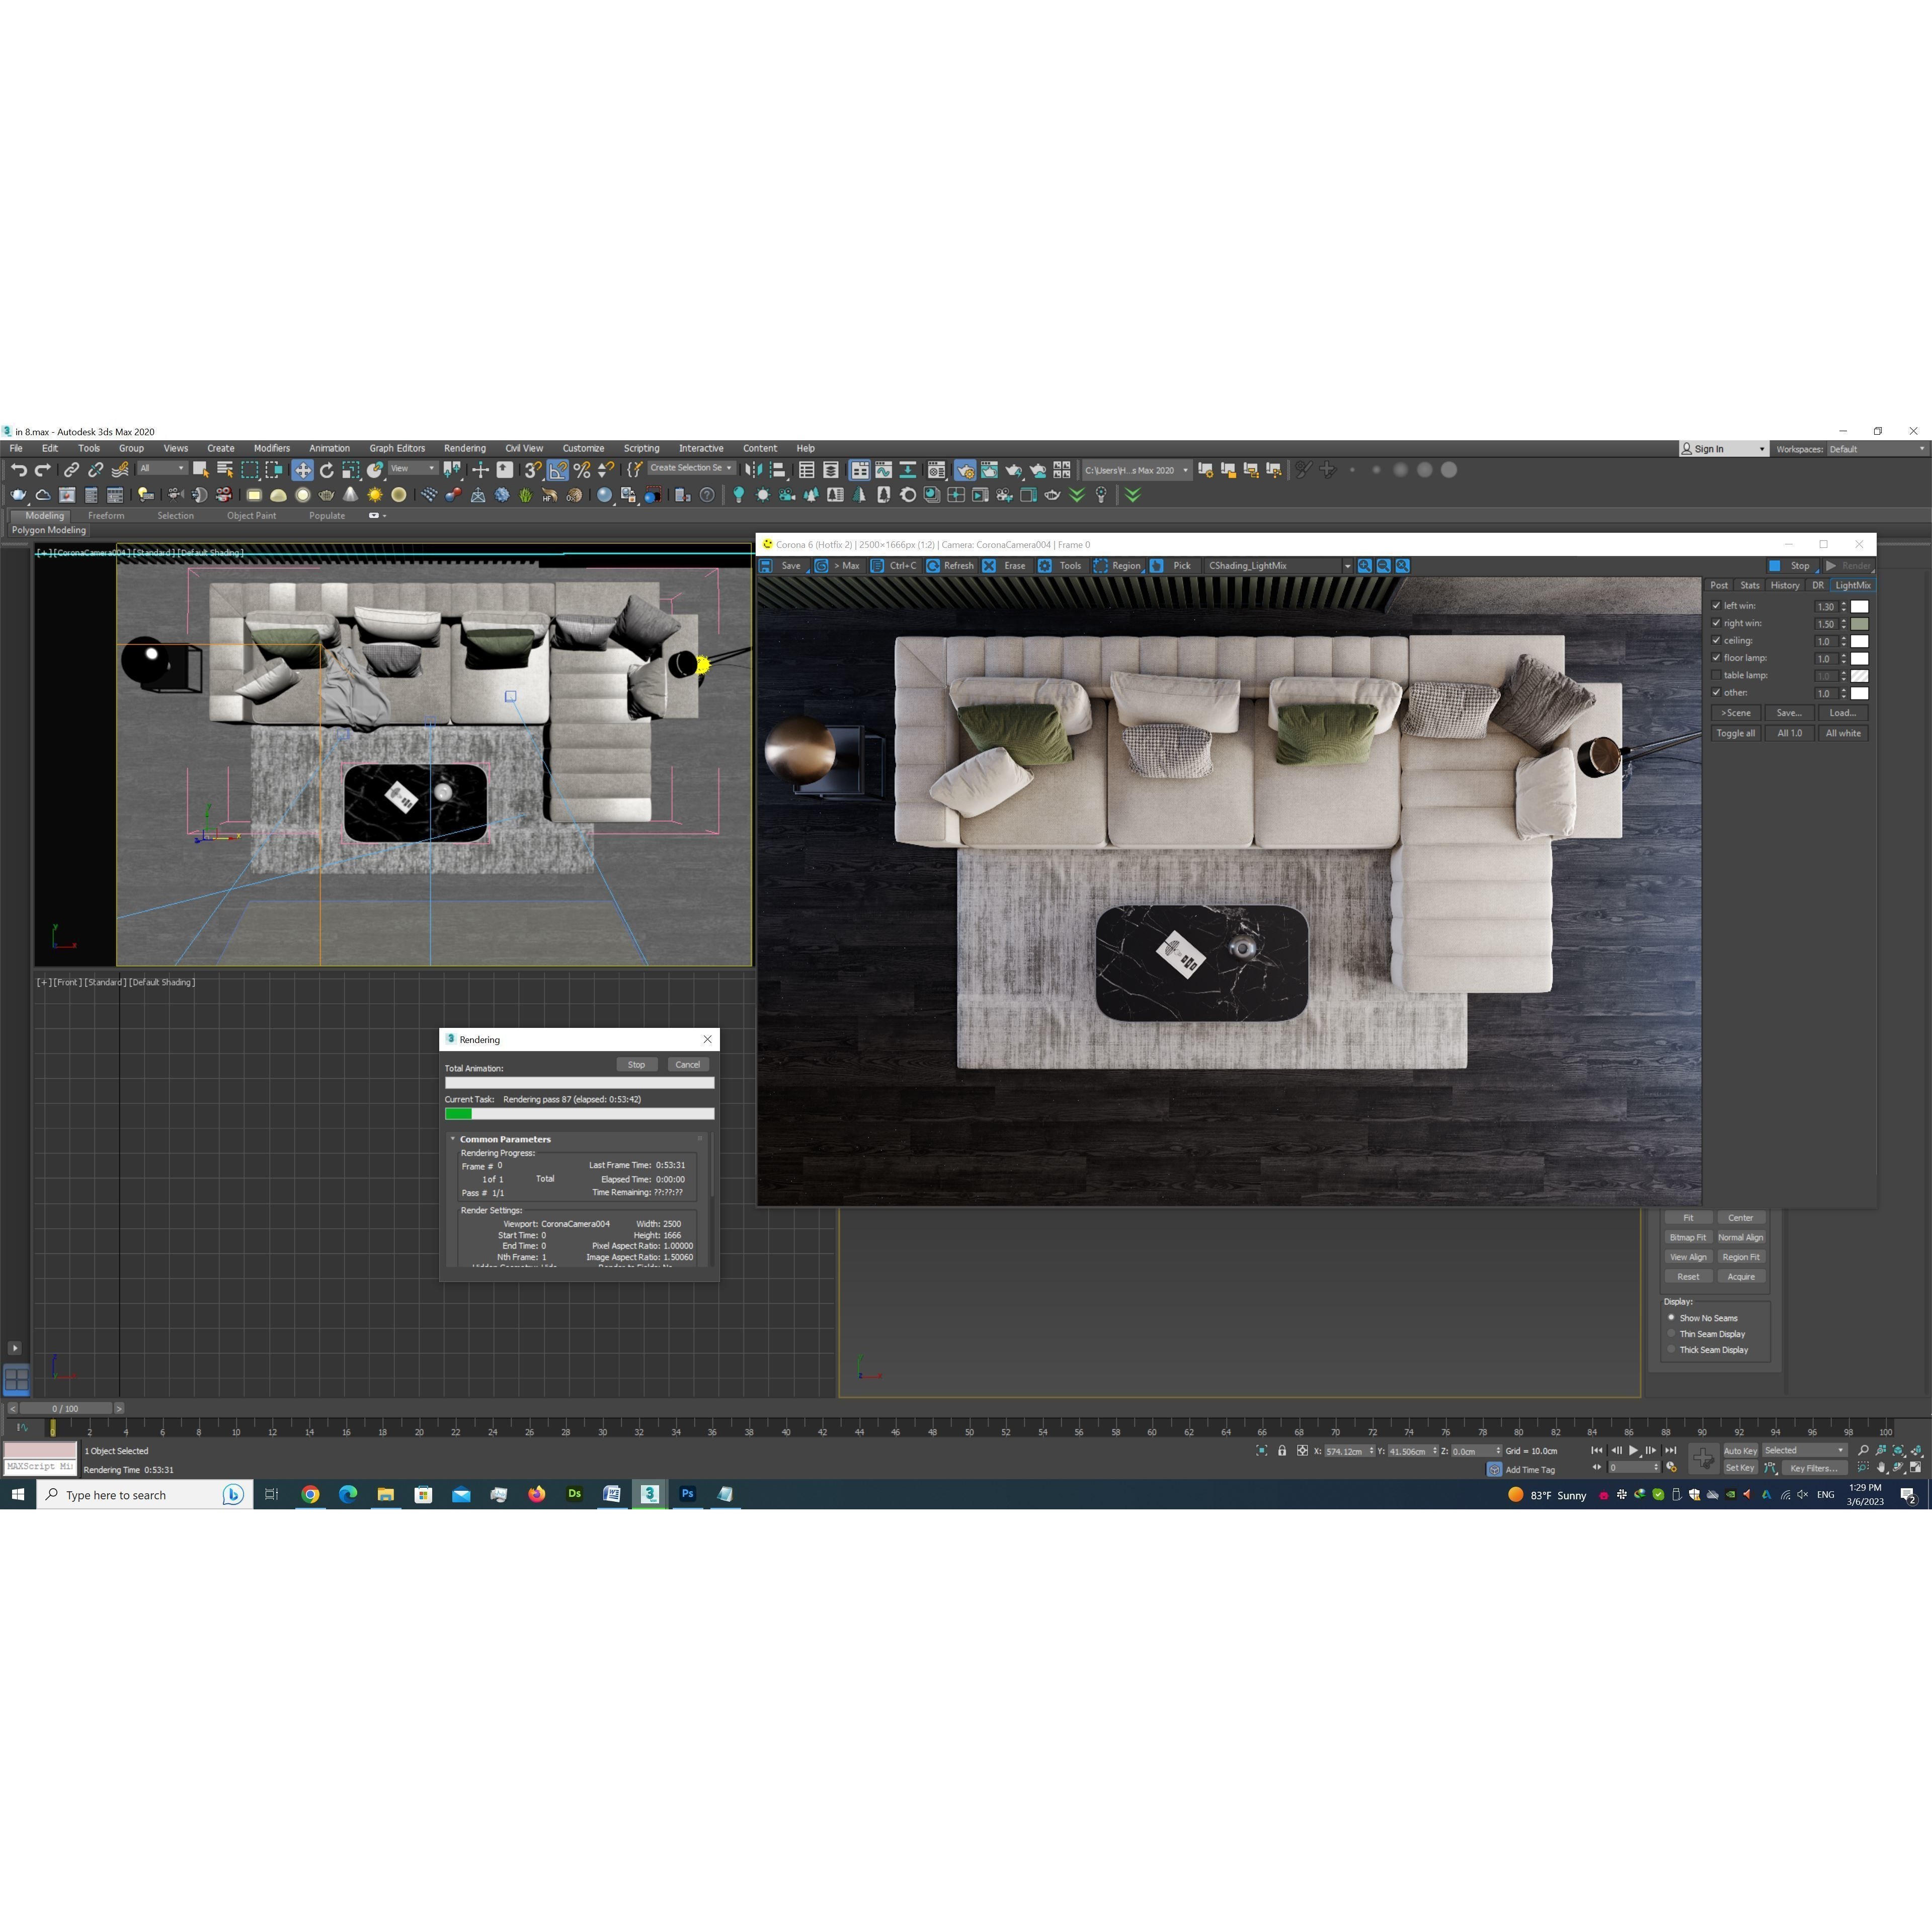Click the Undo arrow icon

click(x=18, y=470)
